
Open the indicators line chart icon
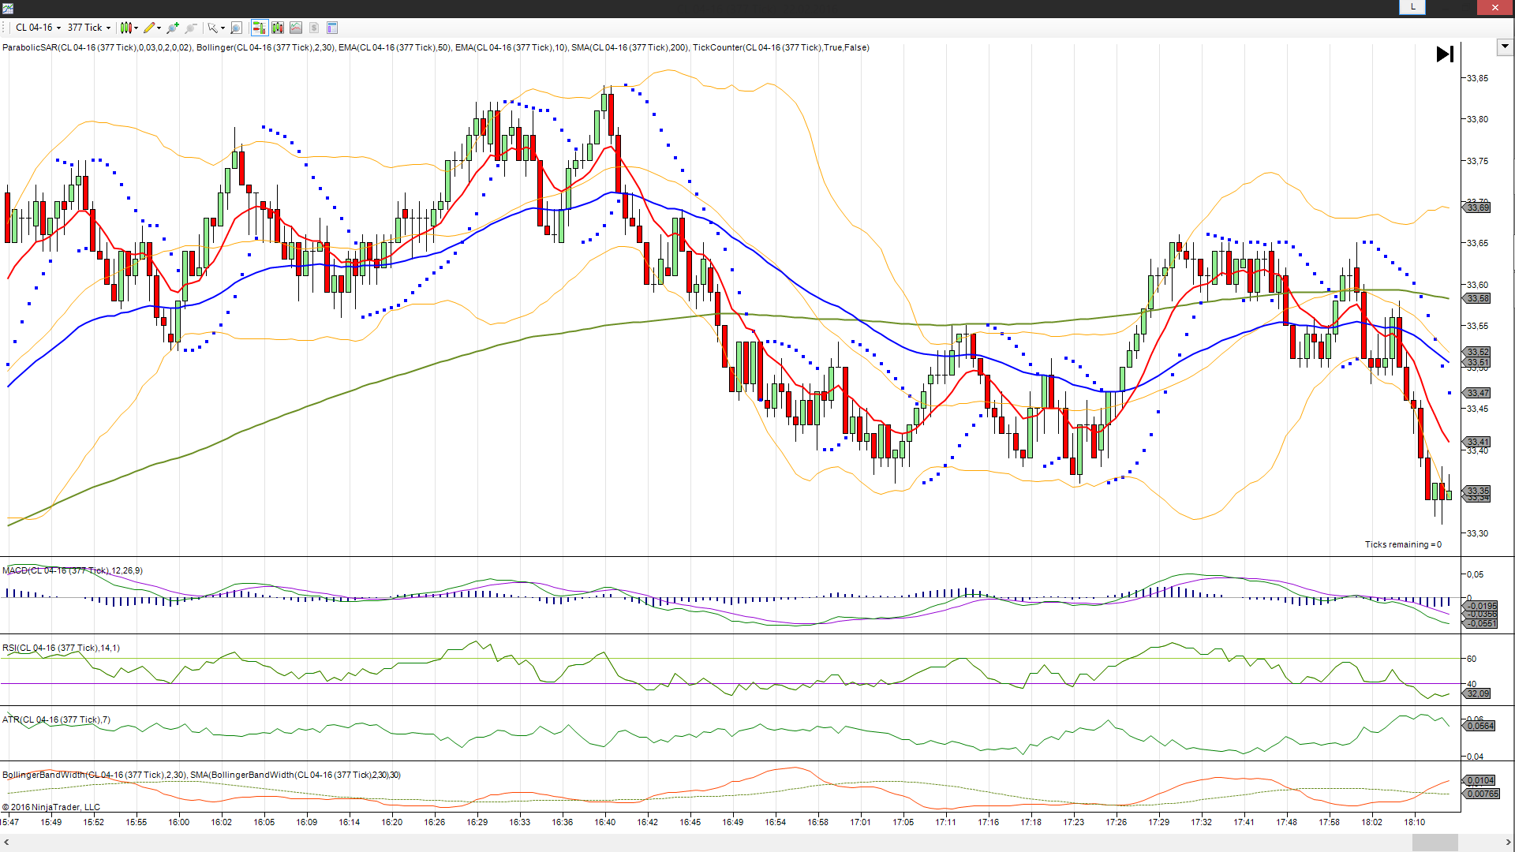click(296, 28)
